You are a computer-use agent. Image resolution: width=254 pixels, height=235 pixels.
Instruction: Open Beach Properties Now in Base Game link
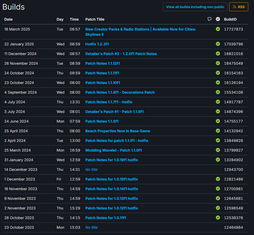click(118, 131)
